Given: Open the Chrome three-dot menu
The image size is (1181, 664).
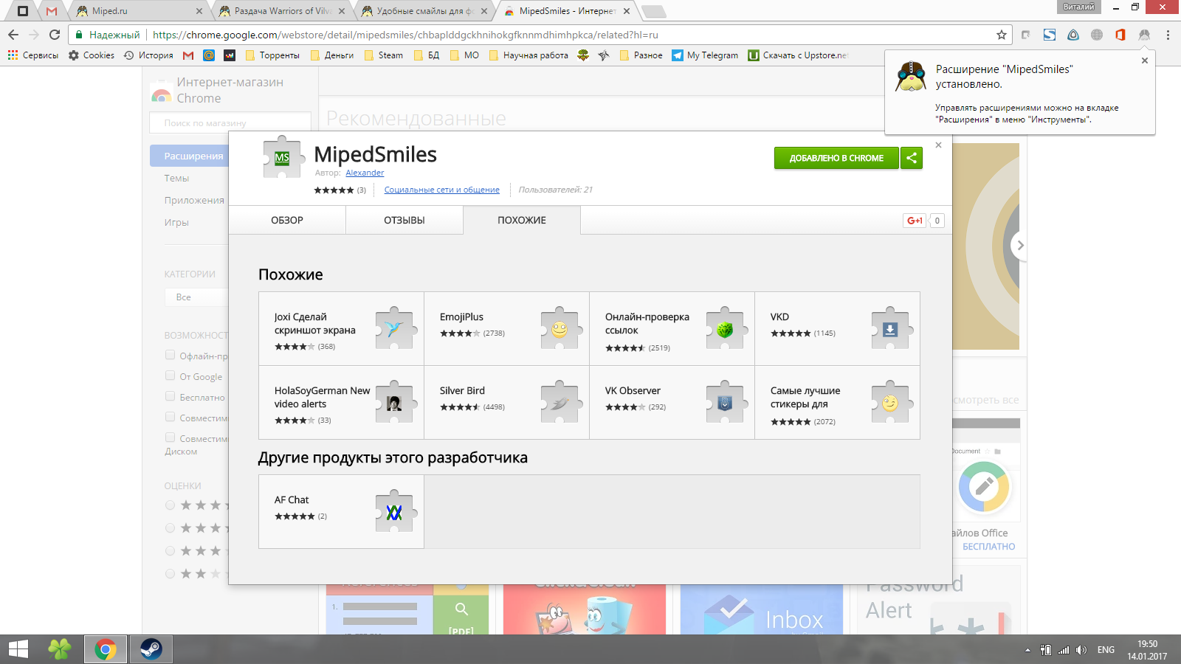Looking at the screenshot, I should (1168, 35).
